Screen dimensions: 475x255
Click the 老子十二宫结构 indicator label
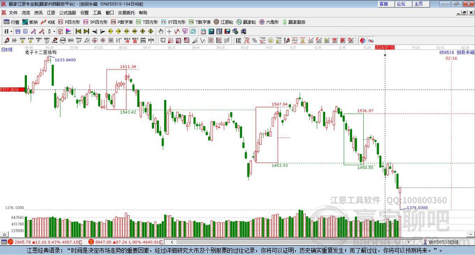click(41, 52)
